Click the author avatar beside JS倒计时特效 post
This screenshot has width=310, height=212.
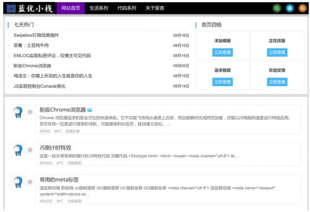tap(18, 150)
